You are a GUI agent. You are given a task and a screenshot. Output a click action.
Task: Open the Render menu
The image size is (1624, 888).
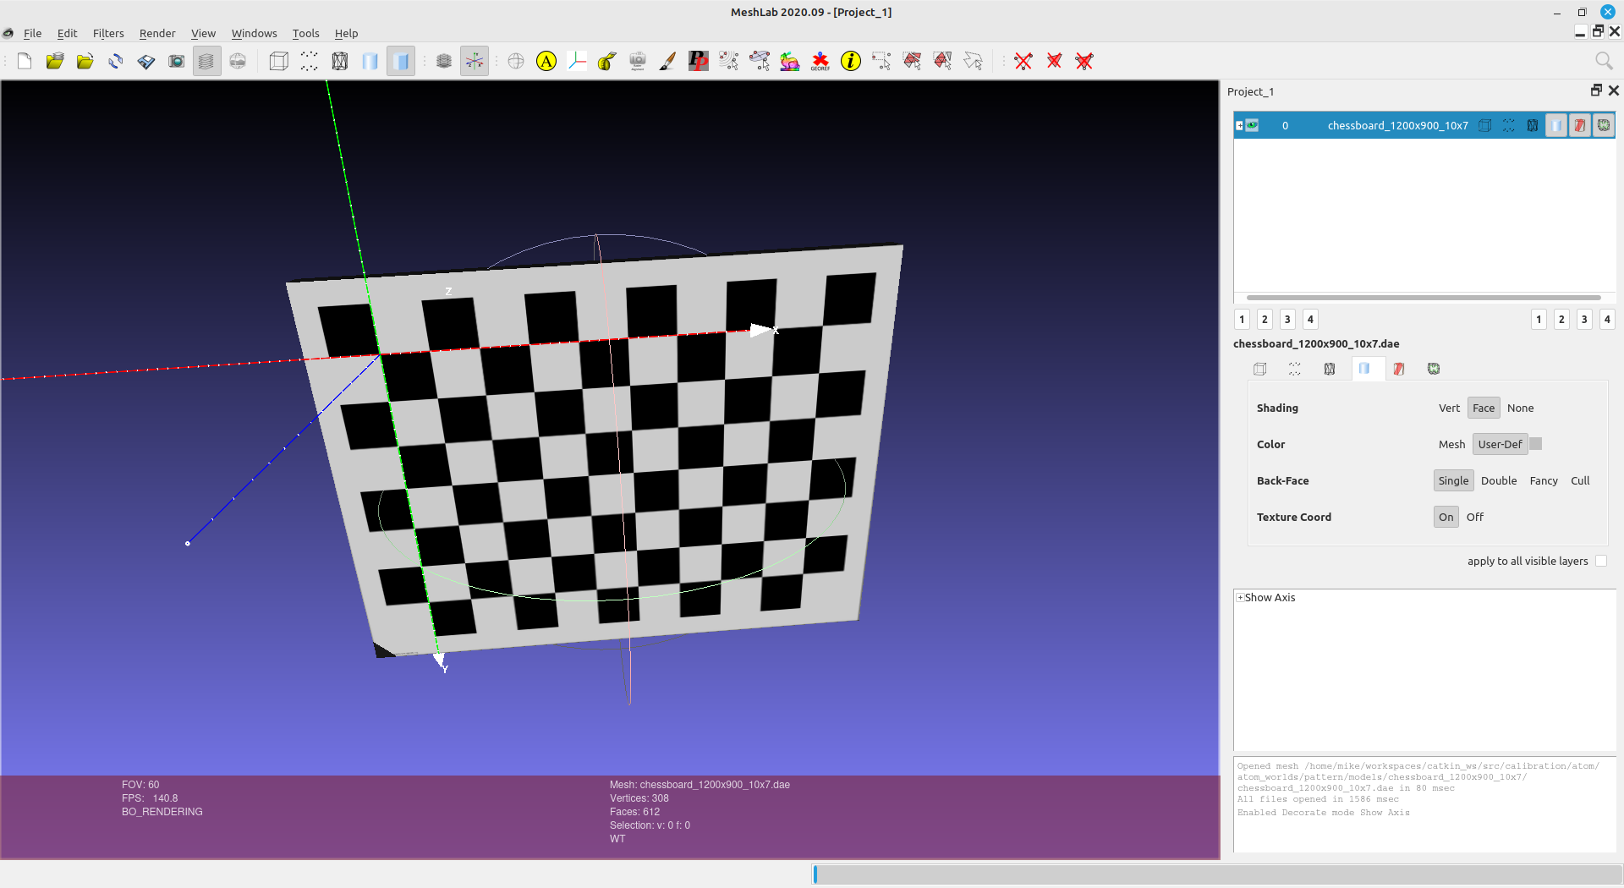tap(157, 33)
